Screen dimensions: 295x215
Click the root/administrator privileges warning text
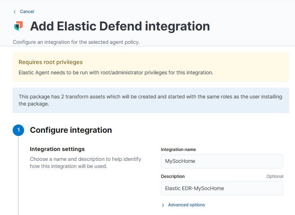tap(116, 73)
